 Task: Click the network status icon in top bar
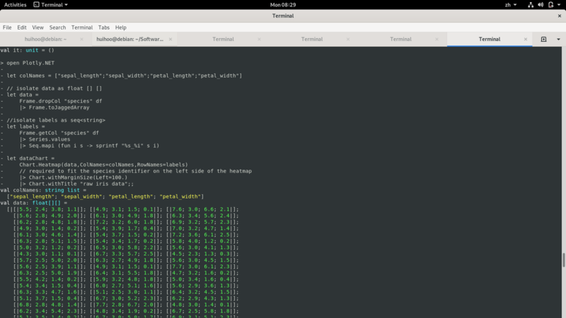click(x=529, y=5)
